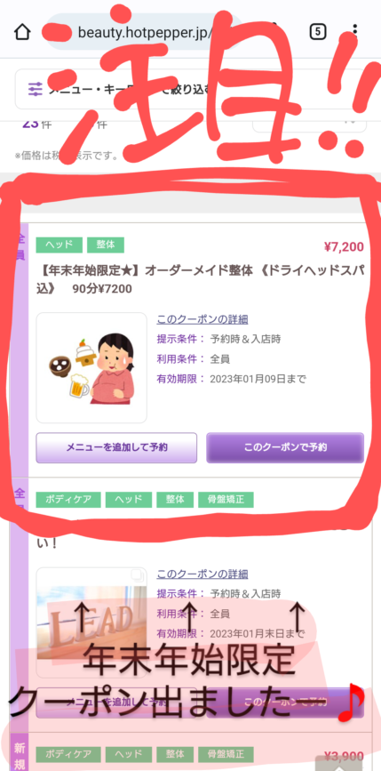
Task: Open the sort dropdown near the result count
Action: tap(309, 122)
